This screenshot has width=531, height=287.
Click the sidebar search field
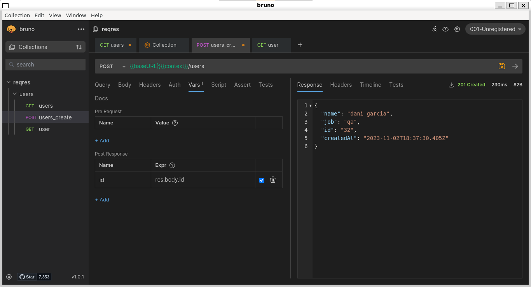tap(45, 64)
